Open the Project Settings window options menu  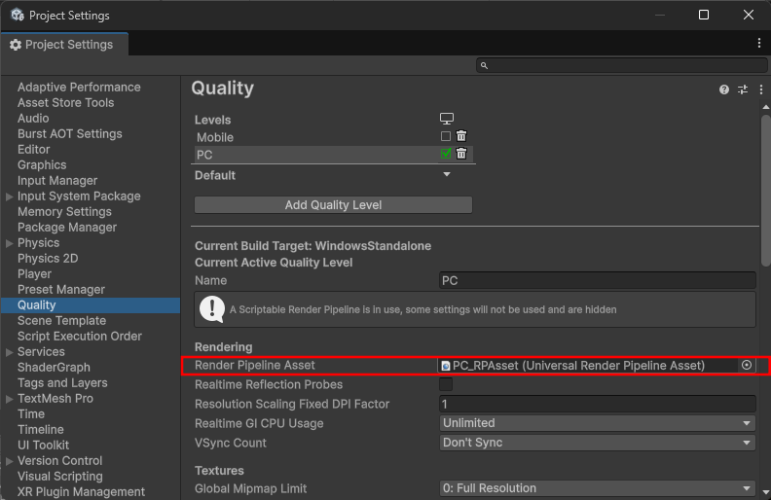(x=759, y=44)
